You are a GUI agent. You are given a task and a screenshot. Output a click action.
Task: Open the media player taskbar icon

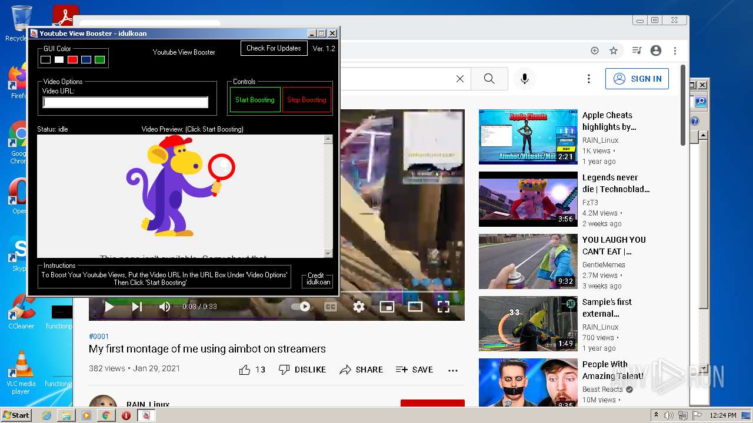[x=86, y=415]
